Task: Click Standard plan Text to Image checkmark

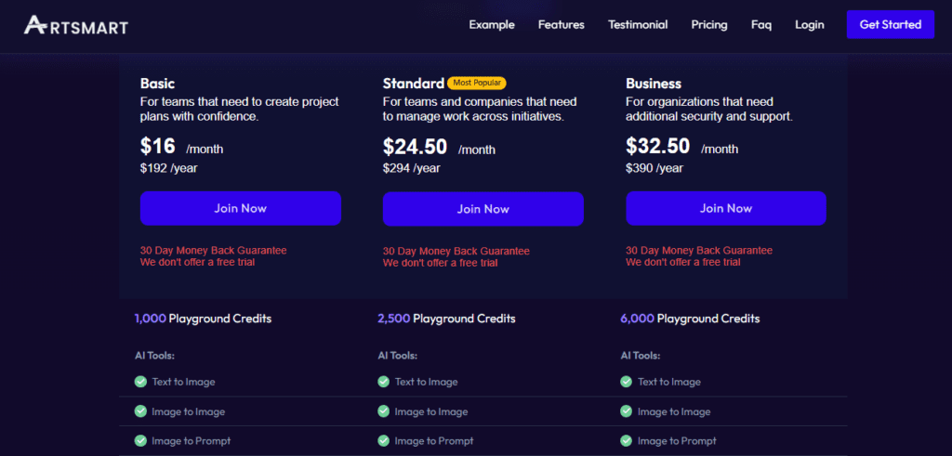Action: click(x=383, y=382)
